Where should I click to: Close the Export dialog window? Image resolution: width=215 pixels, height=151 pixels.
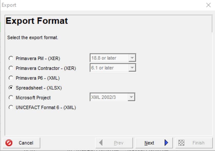(208, 5)
